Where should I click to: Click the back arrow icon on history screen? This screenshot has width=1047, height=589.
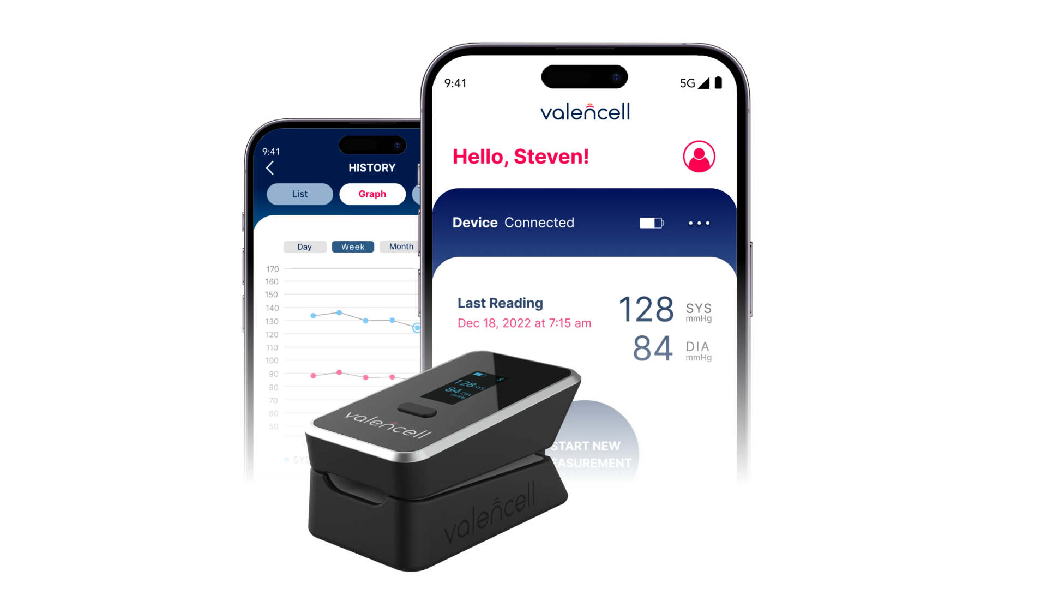[270, 167]
